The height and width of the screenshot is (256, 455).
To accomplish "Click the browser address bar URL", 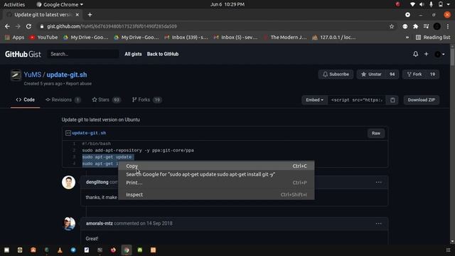I will [x=112, y=26].
